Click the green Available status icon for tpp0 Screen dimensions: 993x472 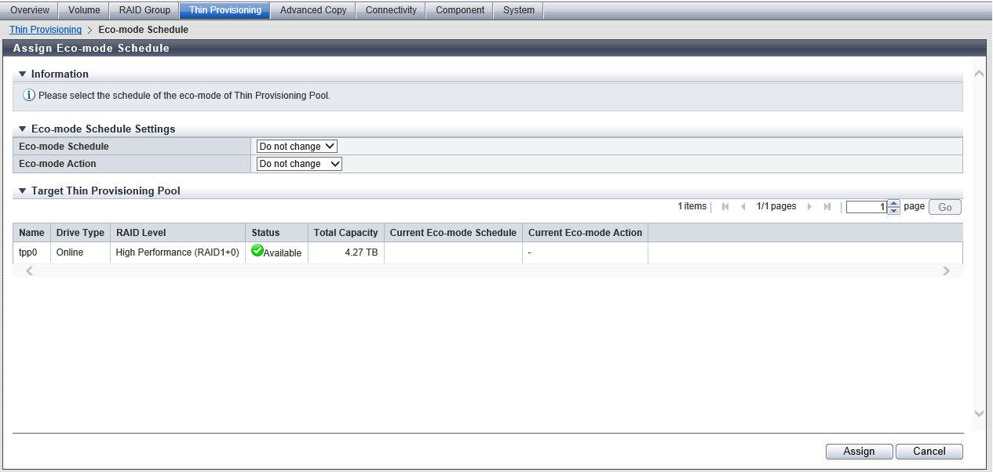[257, 251]
